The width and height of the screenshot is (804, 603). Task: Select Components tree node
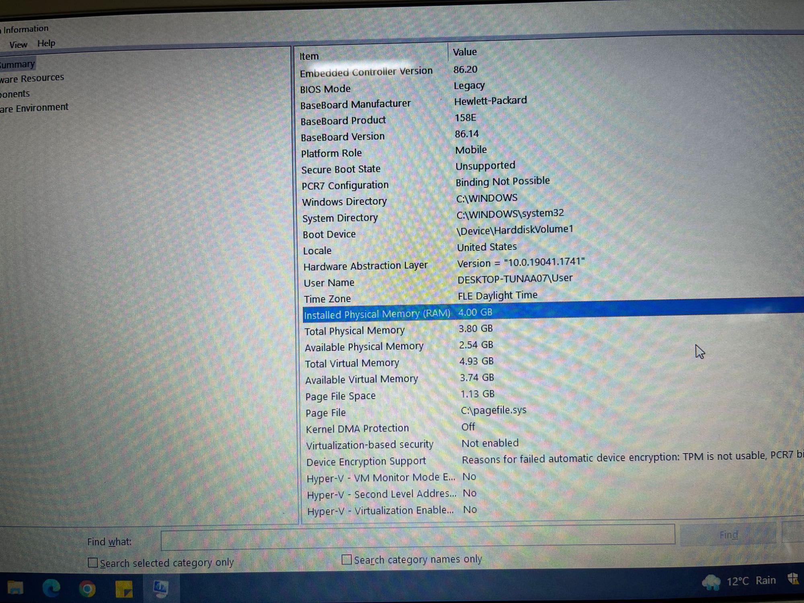pos(15,94)
